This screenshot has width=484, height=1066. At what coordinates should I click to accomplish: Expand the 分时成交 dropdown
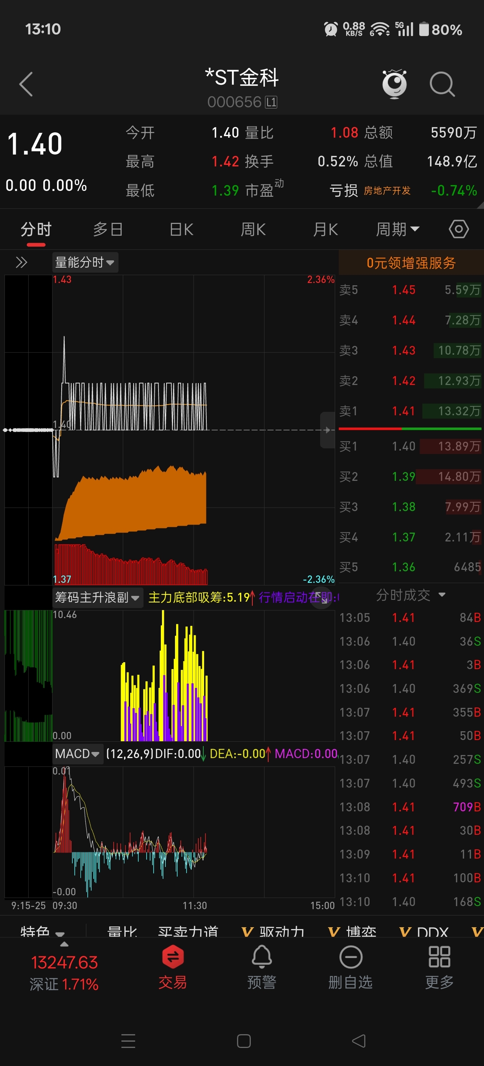[x=410, y=595]
